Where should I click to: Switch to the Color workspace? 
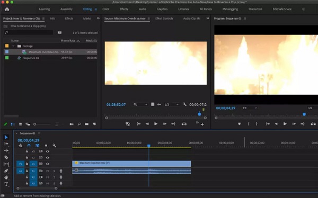coord(105,9)
